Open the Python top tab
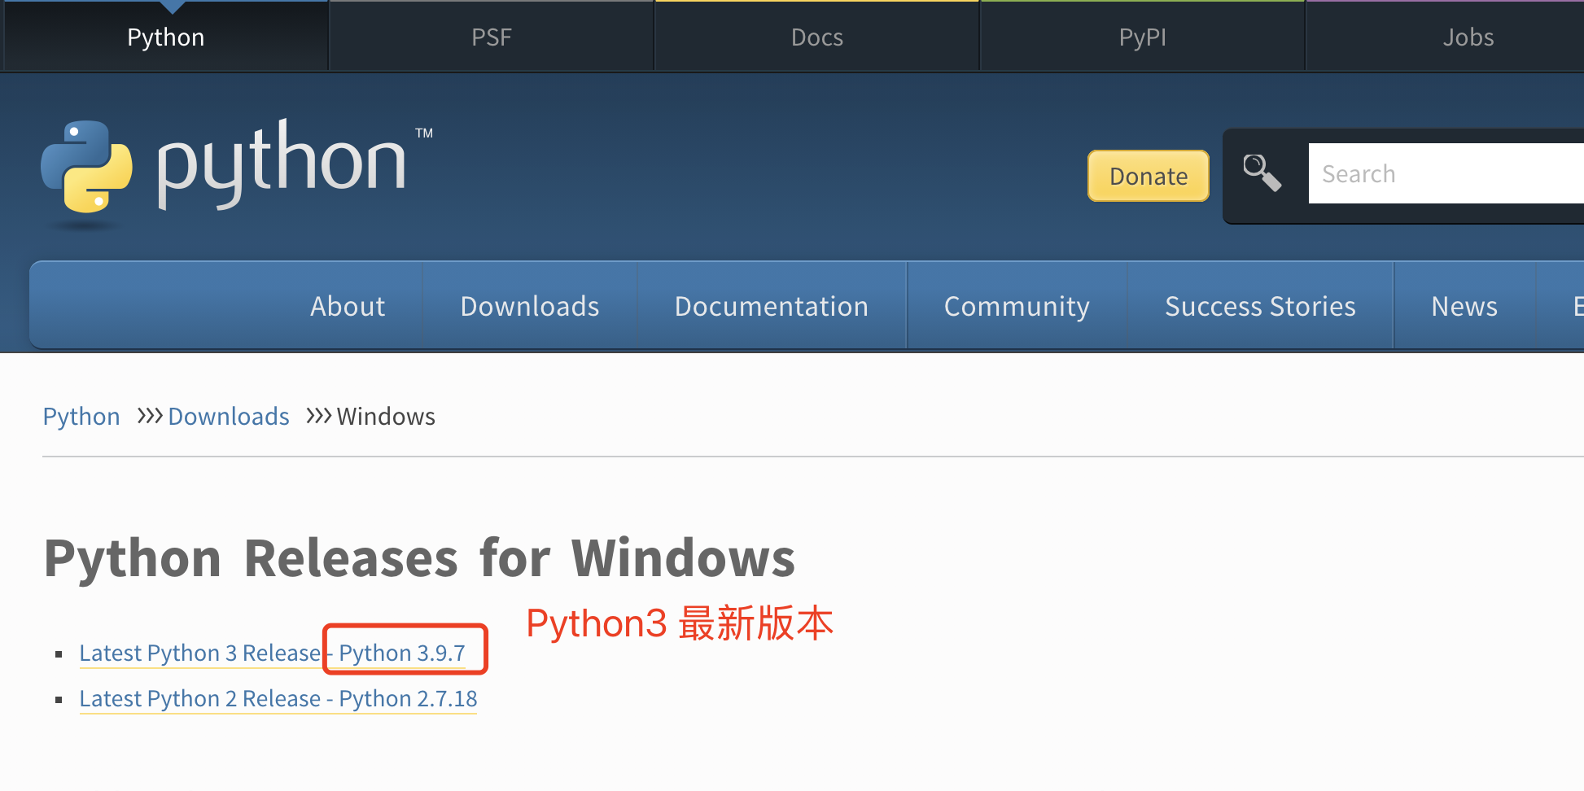1584x791 pixels. coord(166,37)
